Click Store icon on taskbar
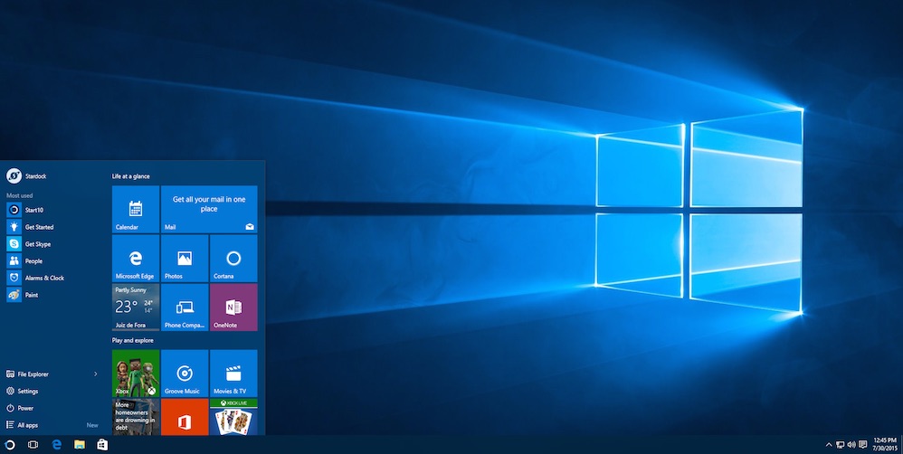The width and height of the screenshot is (903, 454). pyautogui.click(x=103, y=445)
